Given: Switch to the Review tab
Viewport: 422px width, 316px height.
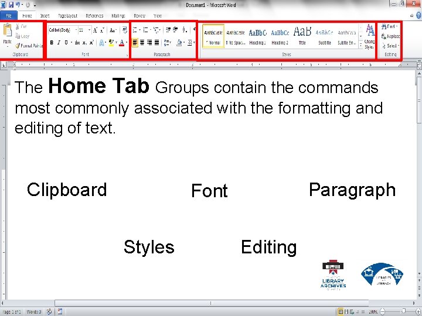Looking at the screenshot, I should 139,16.
